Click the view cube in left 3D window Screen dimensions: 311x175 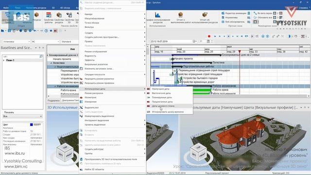click(x=65, y=154)
